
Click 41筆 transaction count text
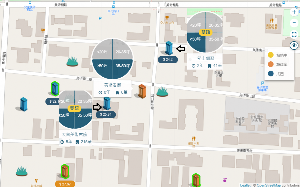(x=217, y=66)
